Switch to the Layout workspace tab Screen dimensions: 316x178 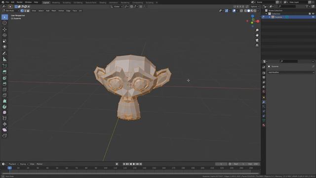(46, 2)
